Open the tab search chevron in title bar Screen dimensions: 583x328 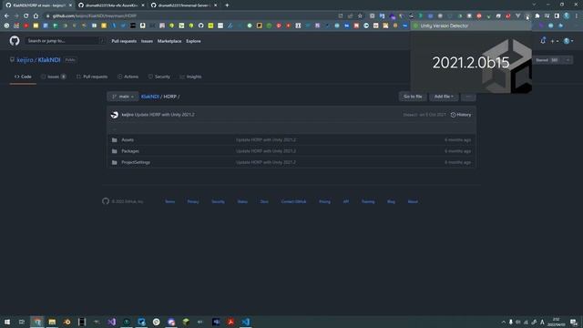(x=534, y=5)
